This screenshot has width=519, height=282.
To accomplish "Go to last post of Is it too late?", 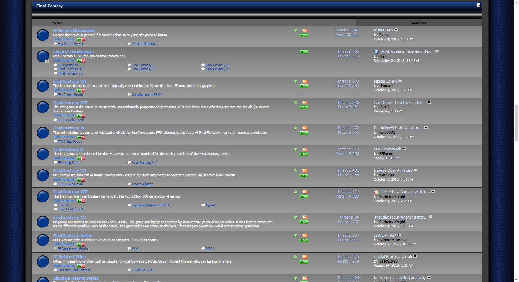I will pos(399,235).
